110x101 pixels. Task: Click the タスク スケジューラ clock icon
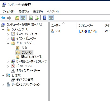point(13,34)
